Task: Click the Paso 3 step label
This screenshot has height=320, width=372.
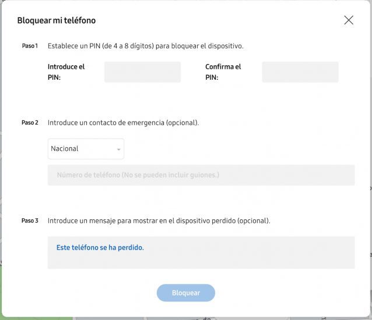Action: point(30,221)
